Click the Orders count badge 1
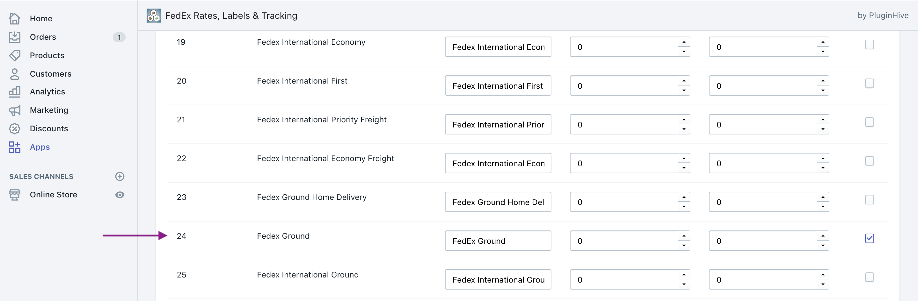 pos(119,37)
